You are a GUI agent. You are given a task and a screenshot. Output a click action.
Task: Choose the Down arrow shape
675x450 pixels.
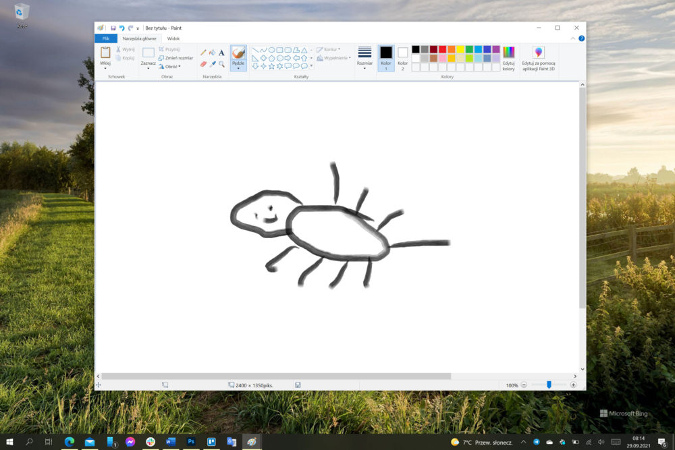tap(255, 66)
